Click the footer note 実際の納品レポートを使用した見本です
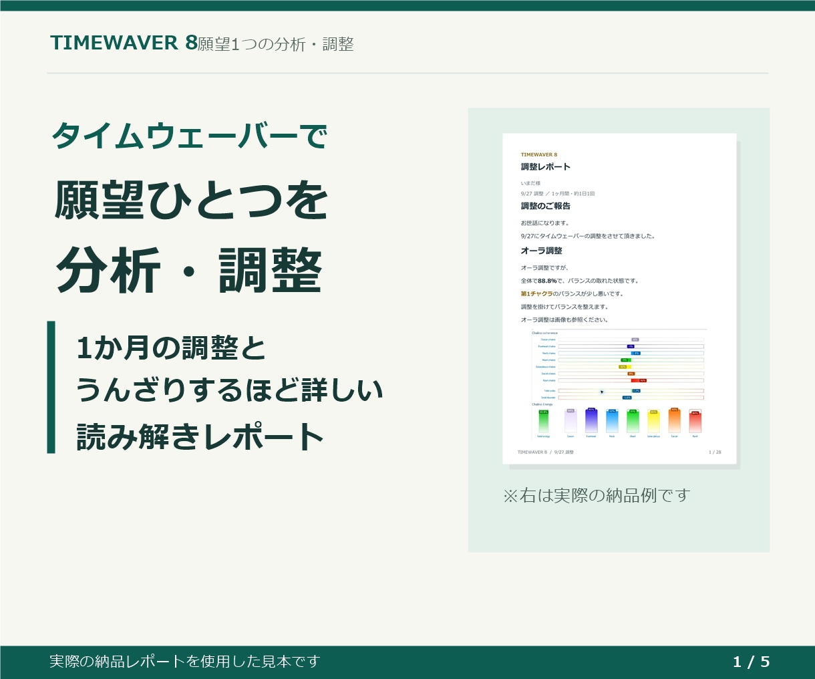This screenshot has height=679, width=815. 185,662
